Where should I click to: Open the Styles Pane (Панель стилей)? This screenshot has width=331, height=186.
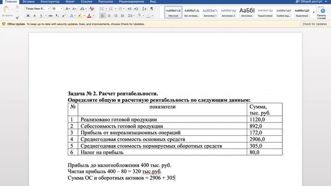[x=322, y=13]
